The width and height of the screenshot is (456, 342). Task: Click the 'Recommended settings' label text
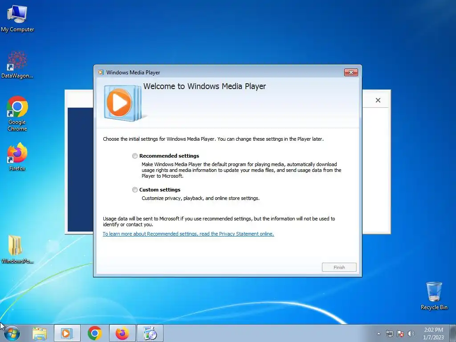pyautogui.click(x=169, y=156)
